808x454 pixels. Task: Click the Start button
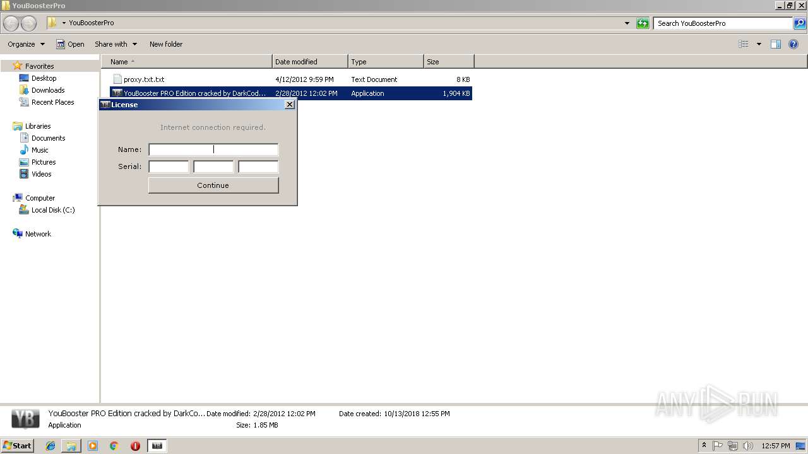coord(18,446)
